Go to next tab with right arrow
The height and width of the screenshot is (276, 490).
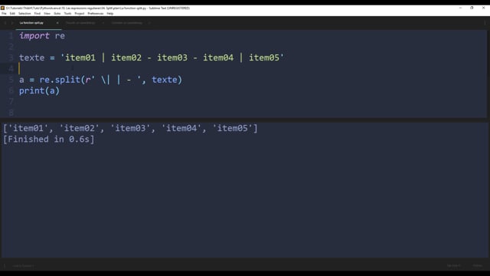tap(12, 23)
